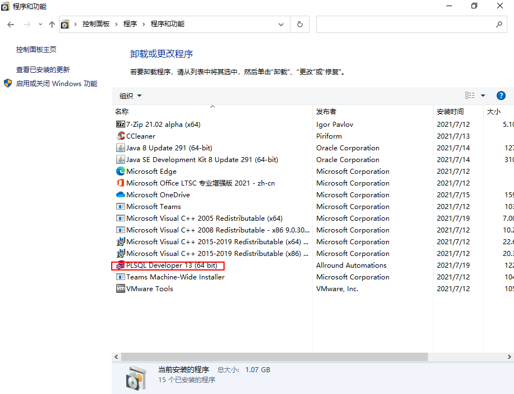
Task: Click publisher Allround Automations
Action: [x=351, y=265]
